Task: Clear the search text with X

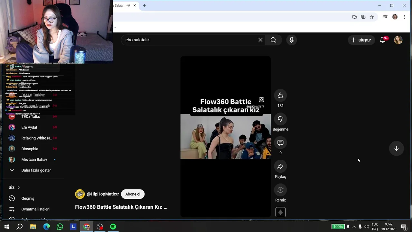Action: (260, 40)
